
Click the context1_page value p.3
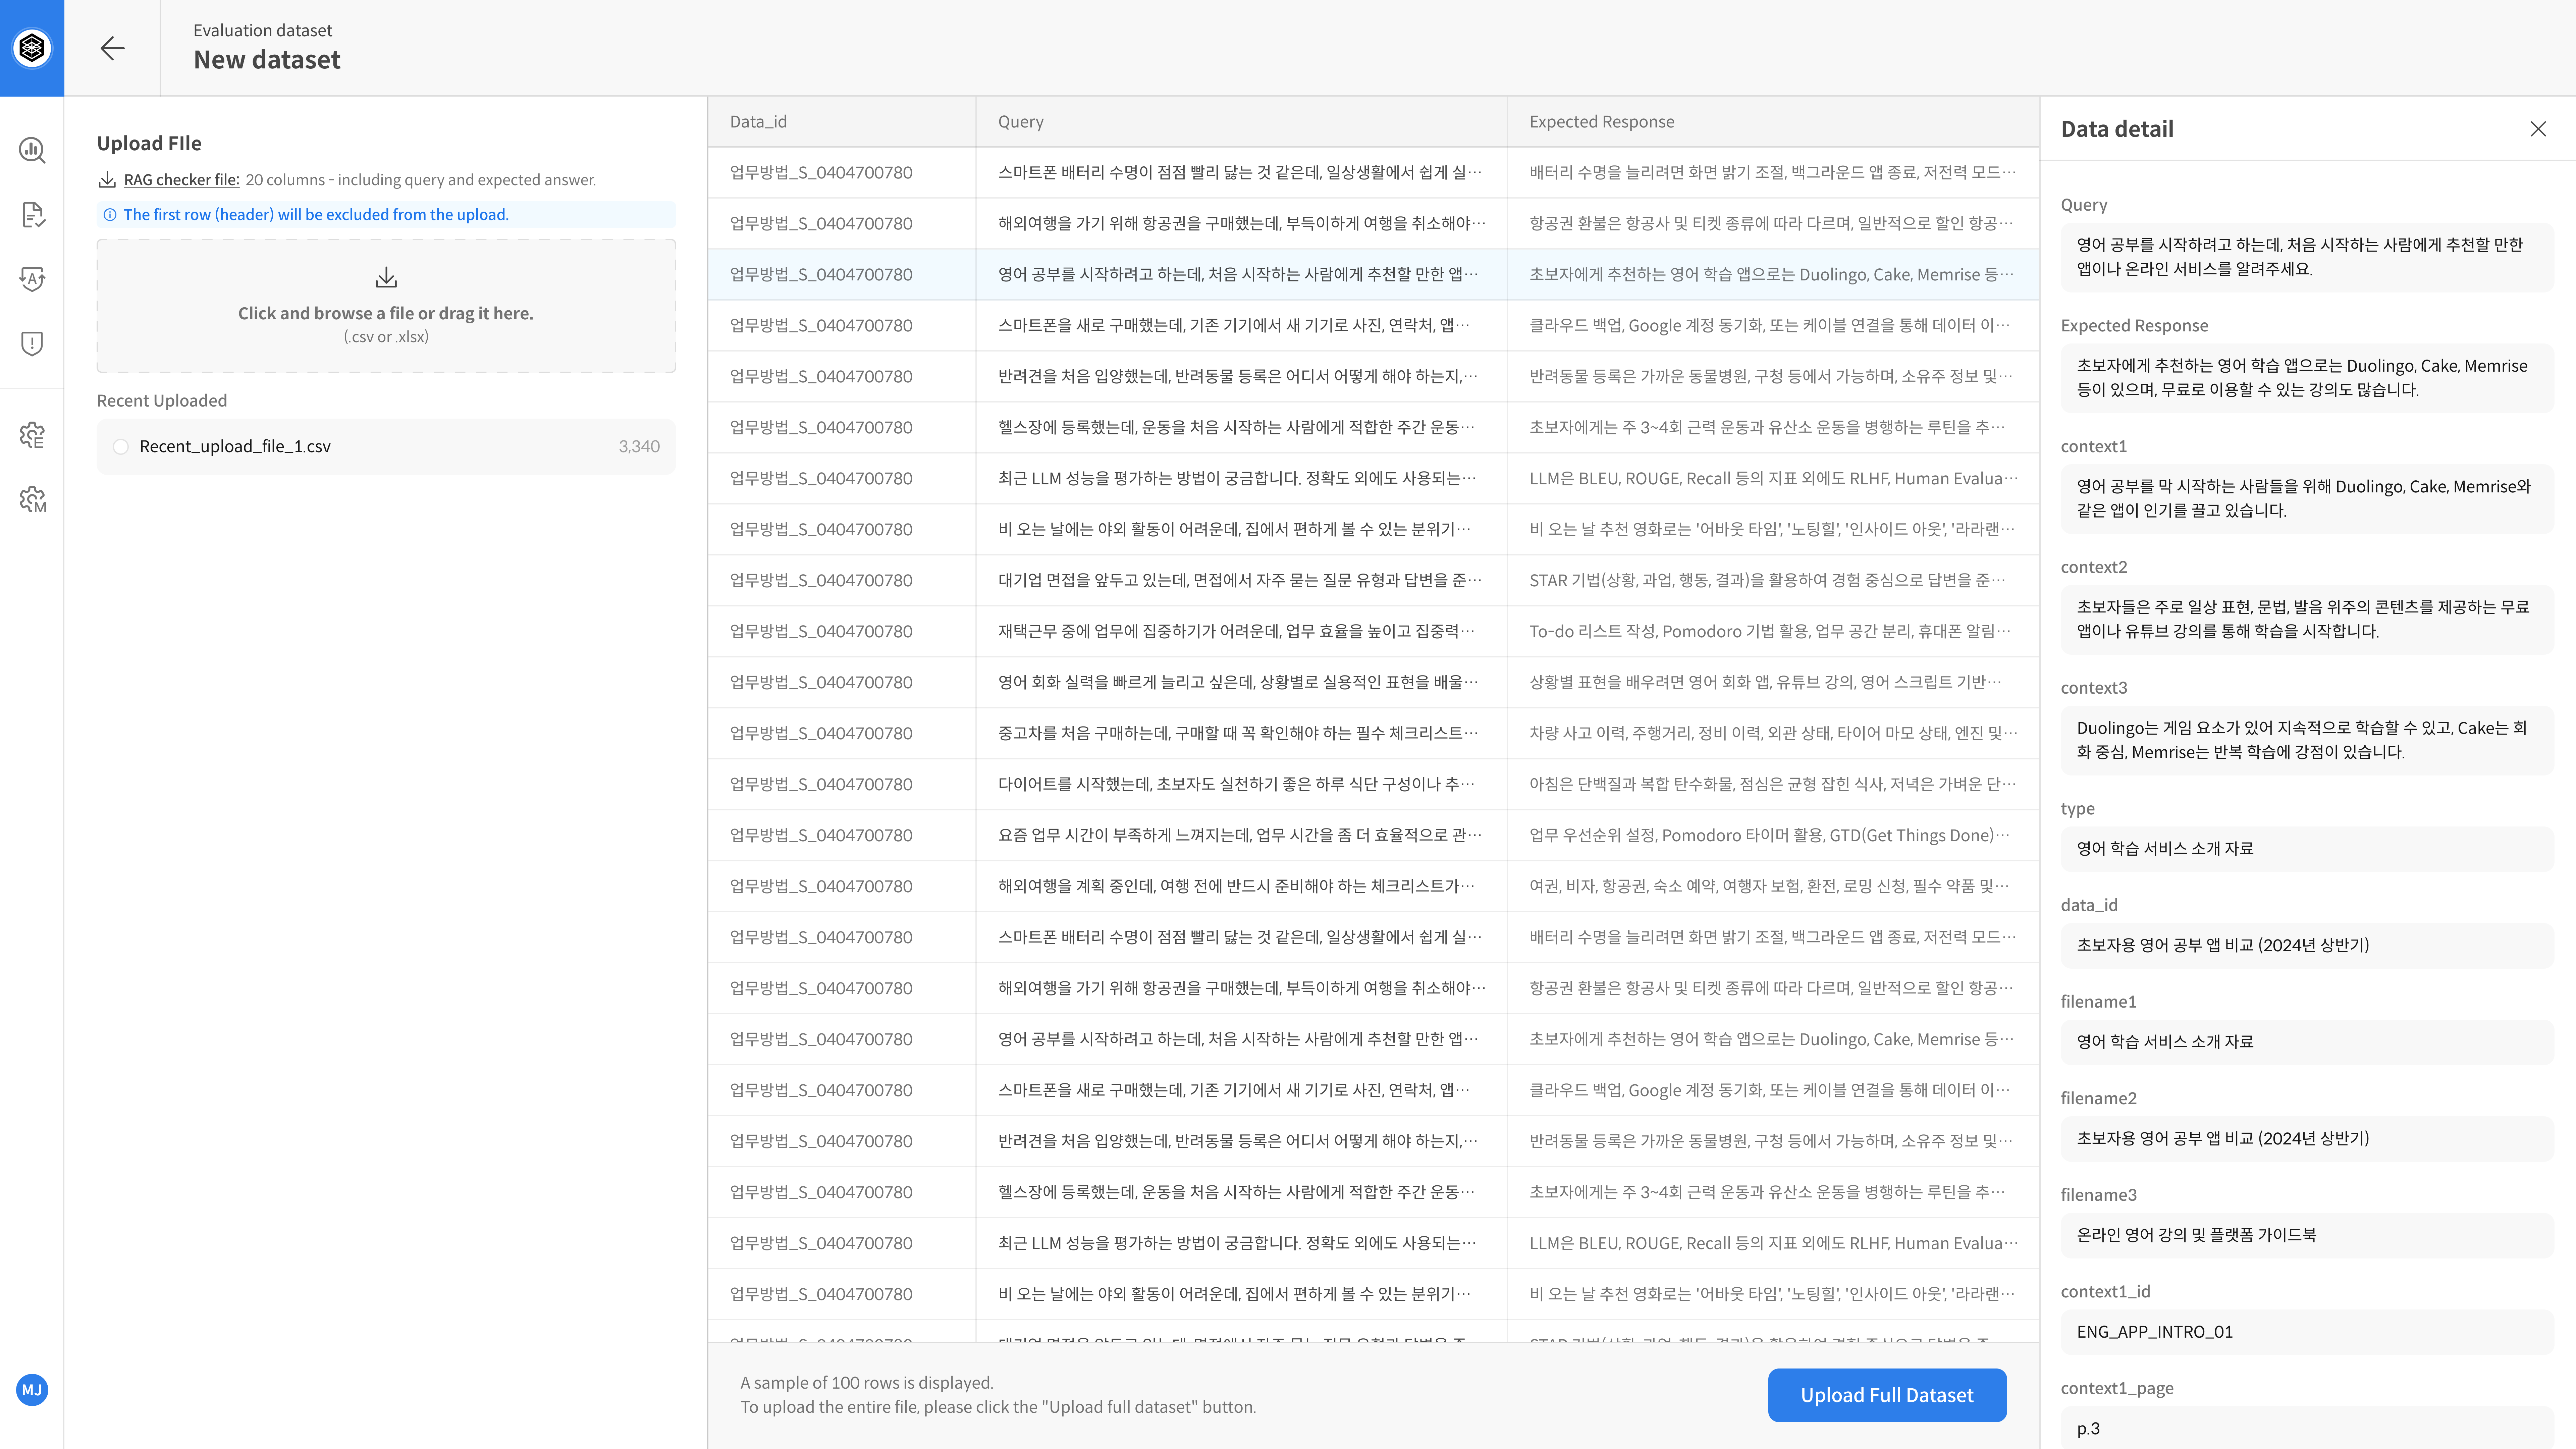pyautogui.click(x=2307, y=1428)
